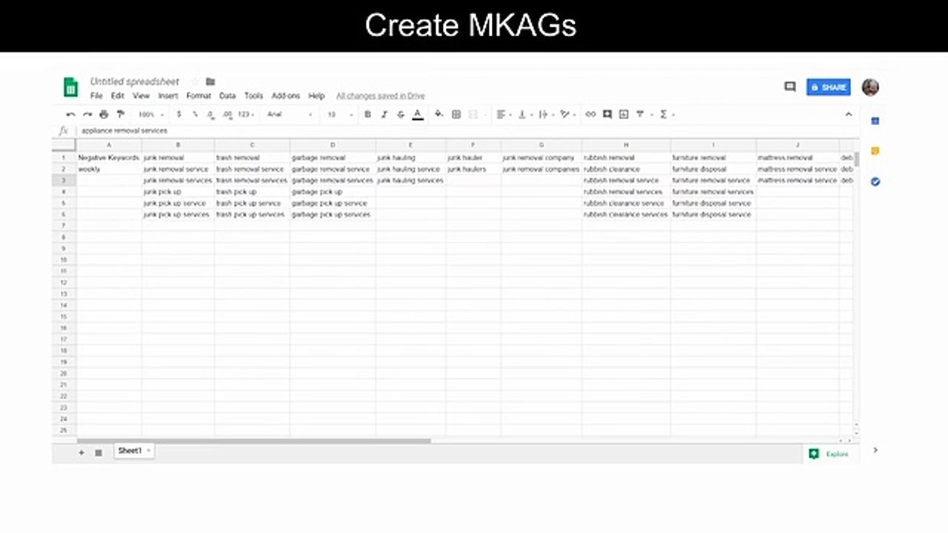Open the all sheets list icon

pyautogui.click(x=99, y=452)
